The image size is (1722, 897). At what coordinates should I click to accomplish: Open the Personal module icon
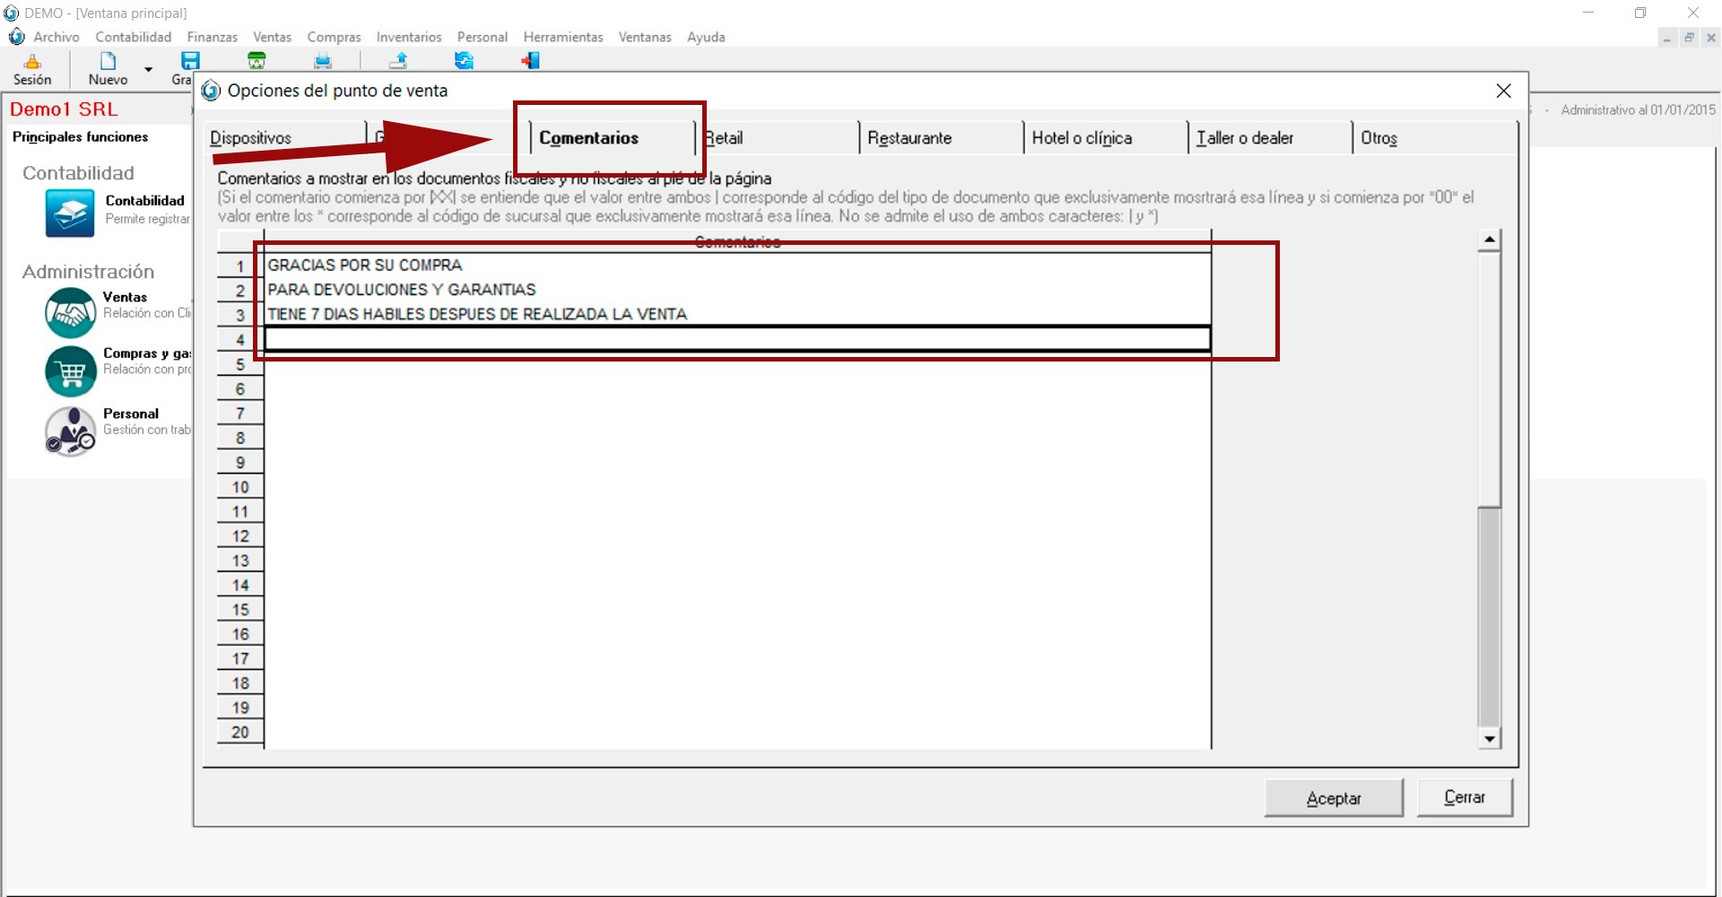[70, 431]
